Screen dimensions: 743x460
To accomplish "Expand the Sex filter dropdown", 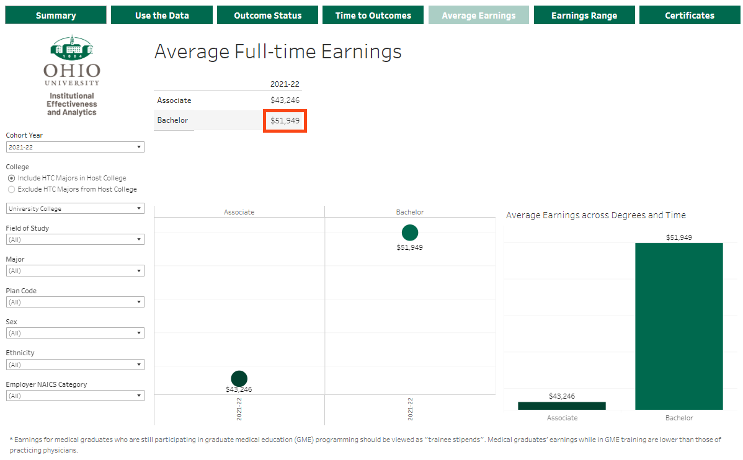I will 75,334.
